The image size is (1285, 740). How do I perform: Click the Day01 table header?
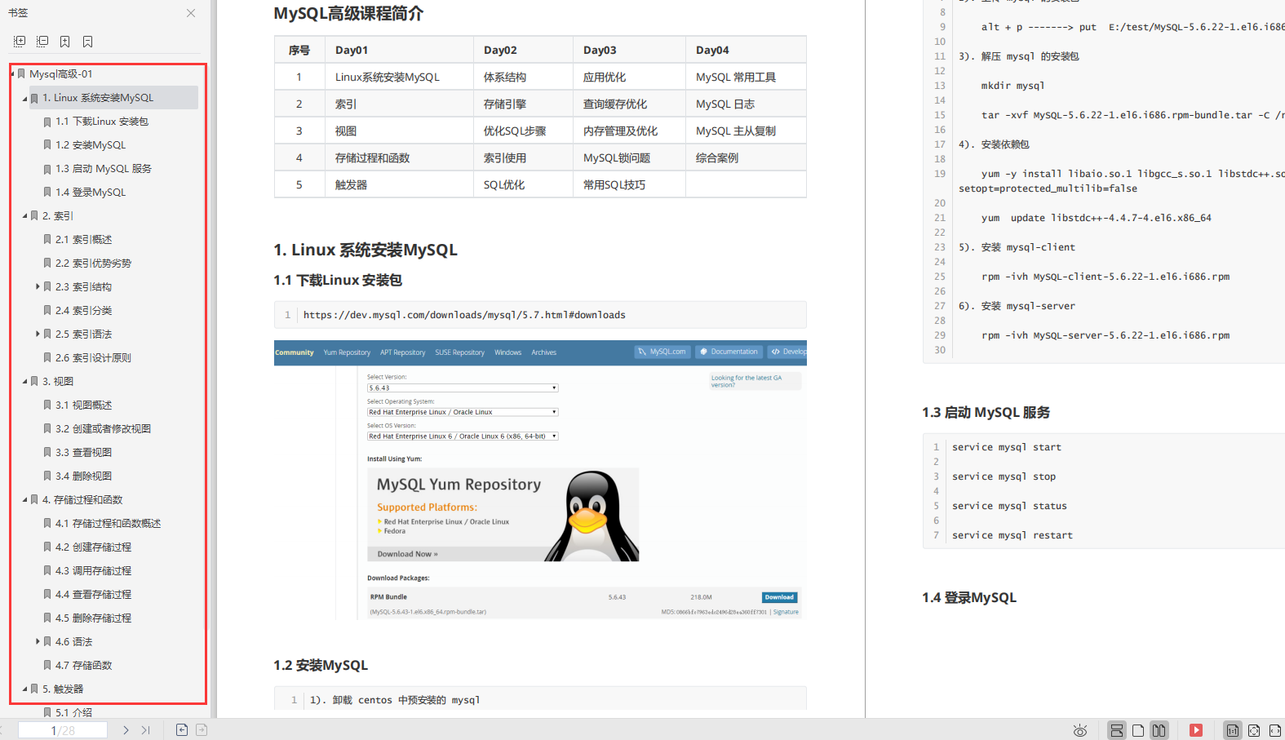tap(352, 51)
